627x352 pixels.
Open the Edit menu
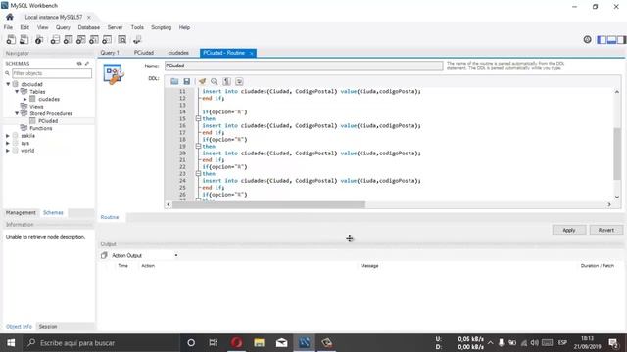click(x=24, y=27)
